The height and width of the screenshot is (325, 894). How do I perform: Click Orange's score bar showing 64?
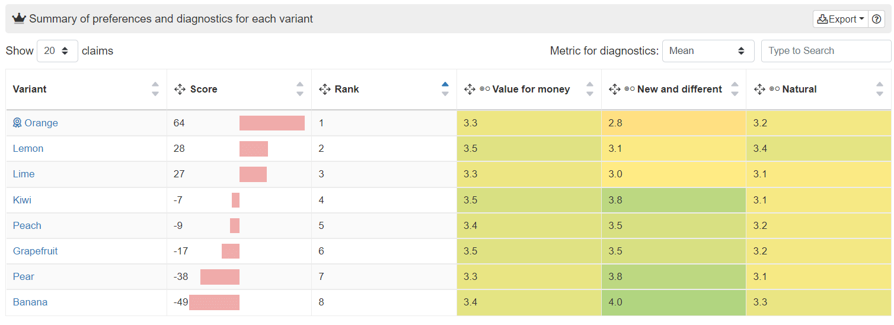(272, 123)
